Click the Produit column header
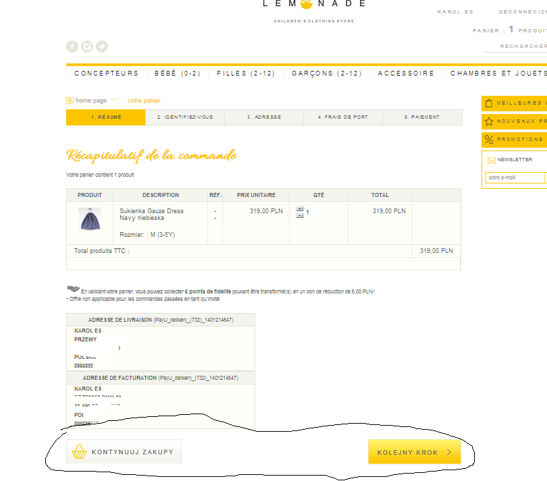 [90, 195]
